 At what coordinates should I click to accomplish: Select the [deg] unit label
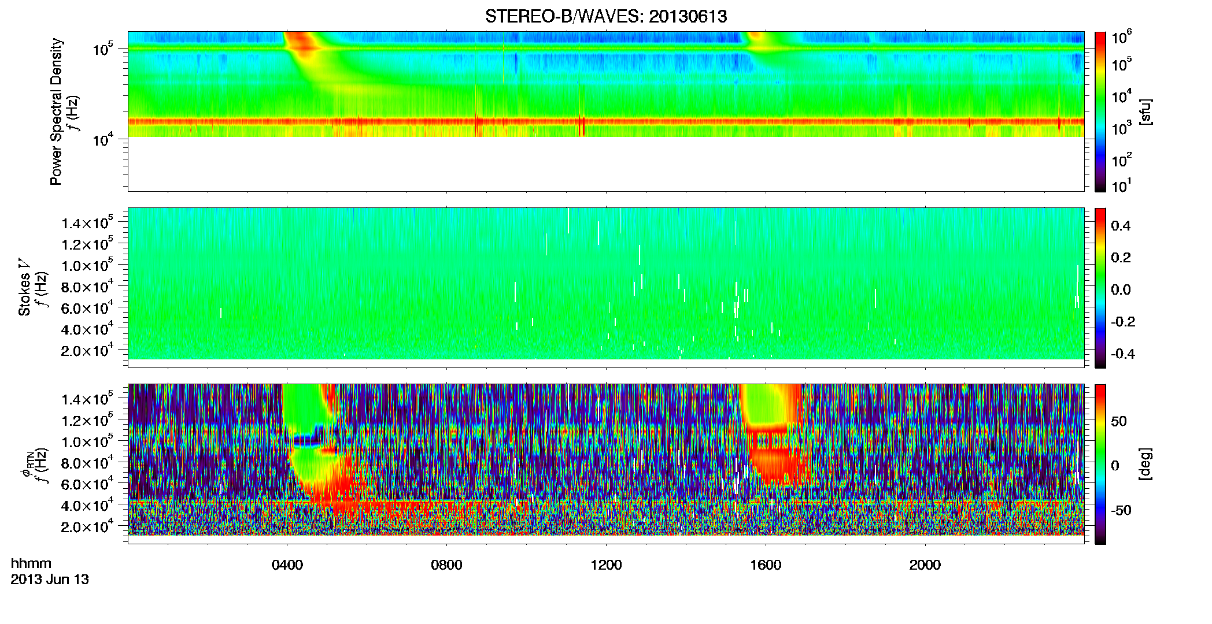coord(1146,464)
